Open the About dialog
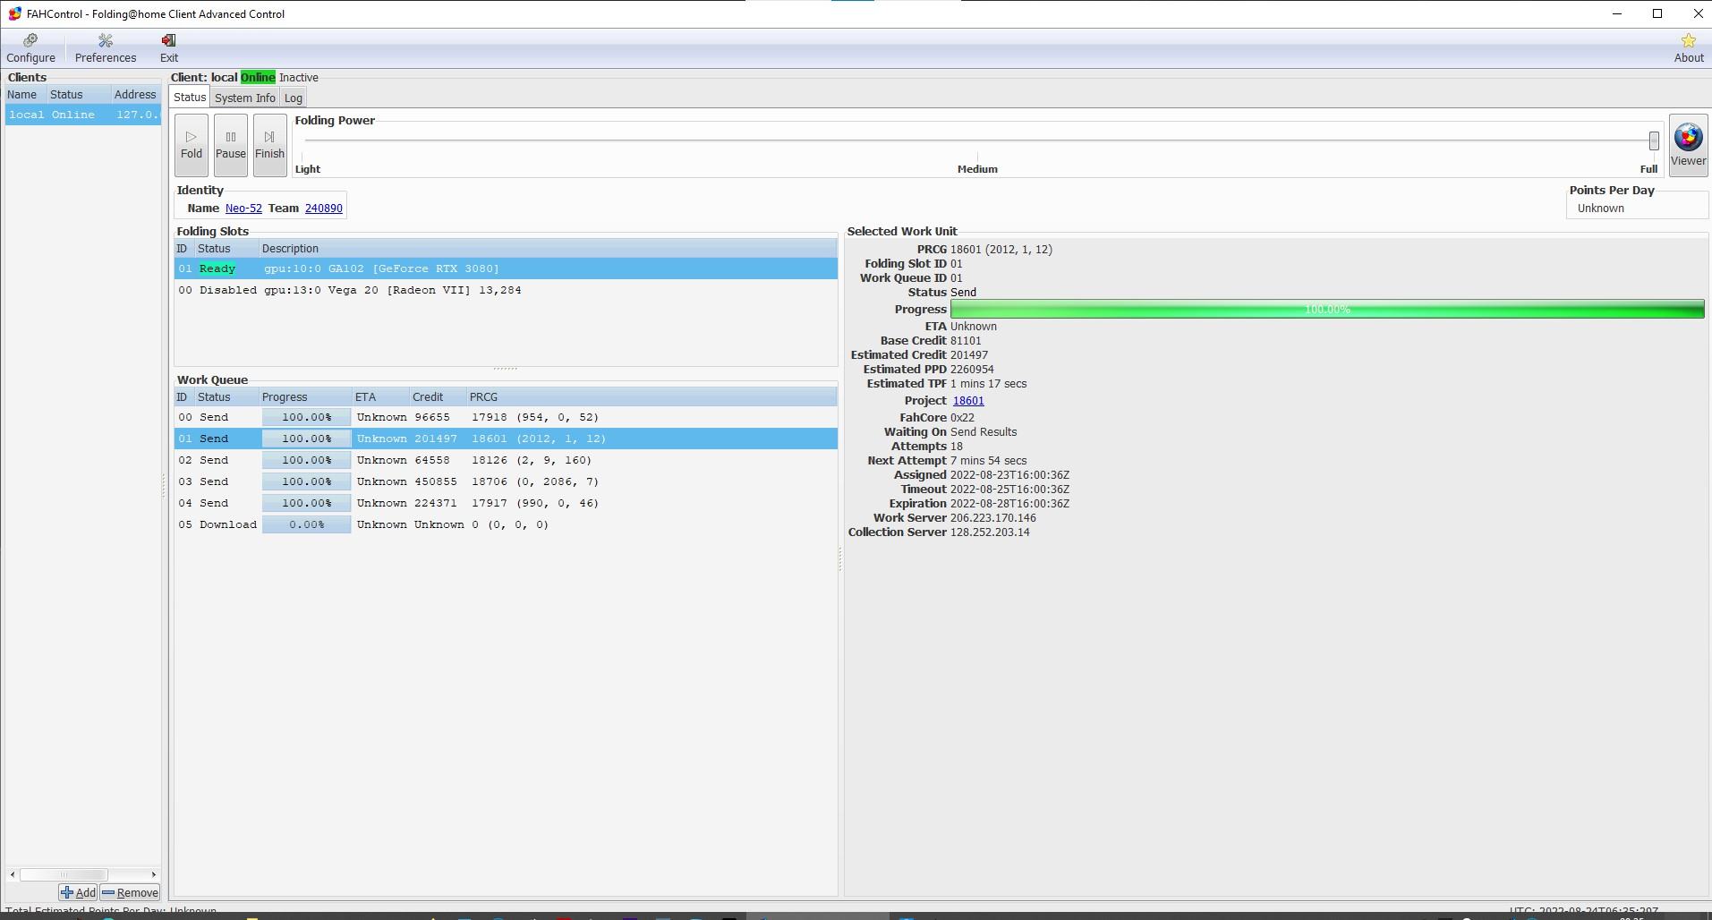 1688,48
